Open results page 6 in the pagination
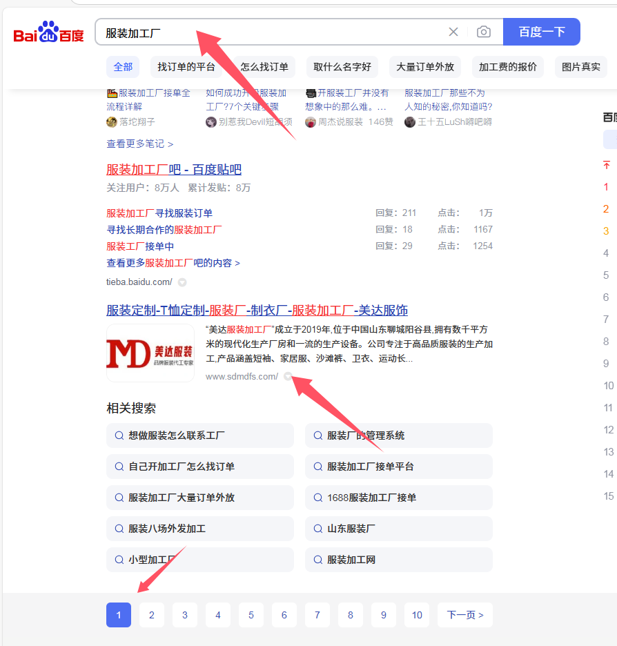Image resolution: width=617 pixels, height=646 pixels. (x=284, y=615)
